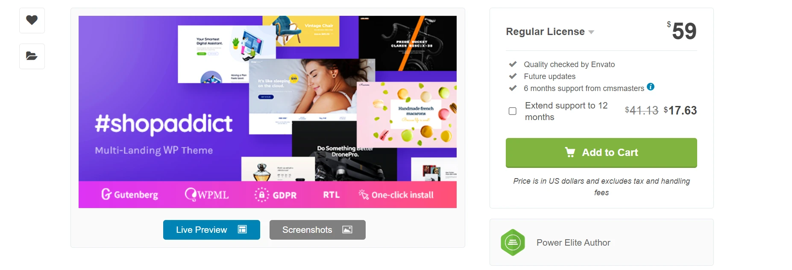Viewport: 792px width, 270px height.
Task: Click the Power Elite Author hexagon badge
Action: 513,243
